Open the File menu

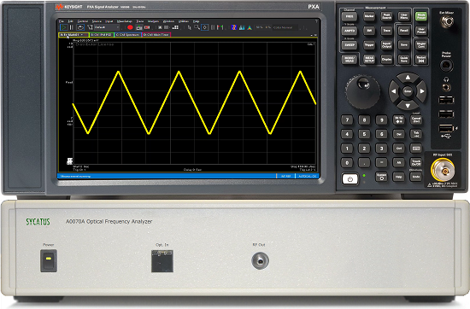click(x=62, y=21)
